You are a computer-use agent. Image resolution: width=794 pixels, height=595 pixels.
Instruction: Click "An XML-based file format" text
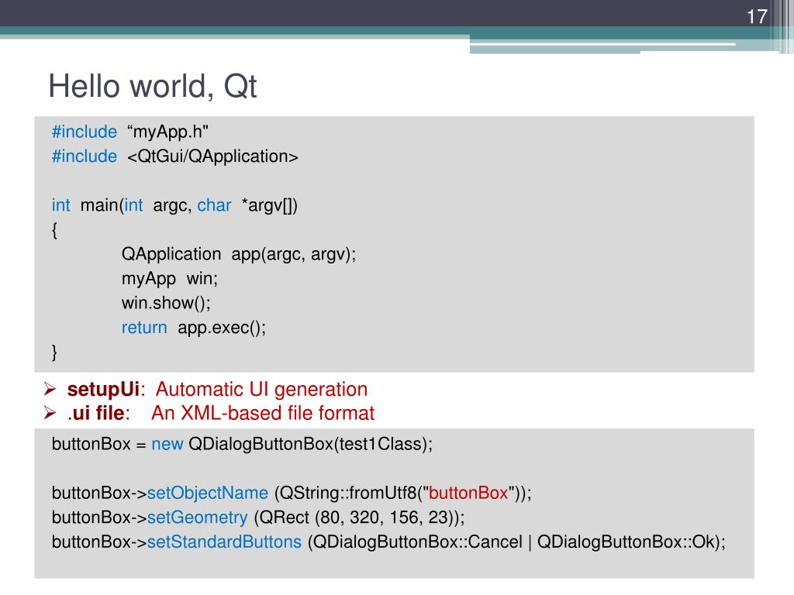[263, 413]
